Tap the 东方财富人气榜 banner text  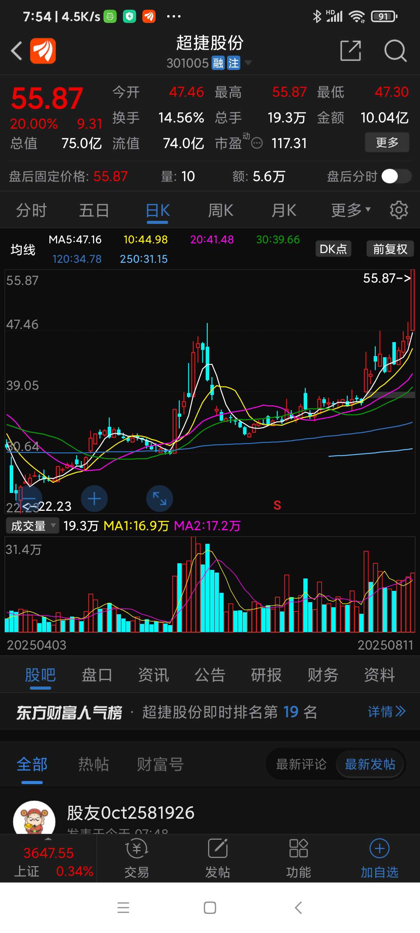tap(69, 713)
